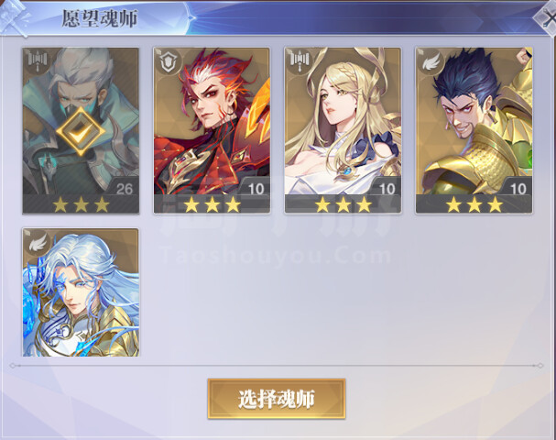Viewport: 556px width, 440px height.
Task: Pick the dark-haired golden armor character card
Action: tap(474, 130)
